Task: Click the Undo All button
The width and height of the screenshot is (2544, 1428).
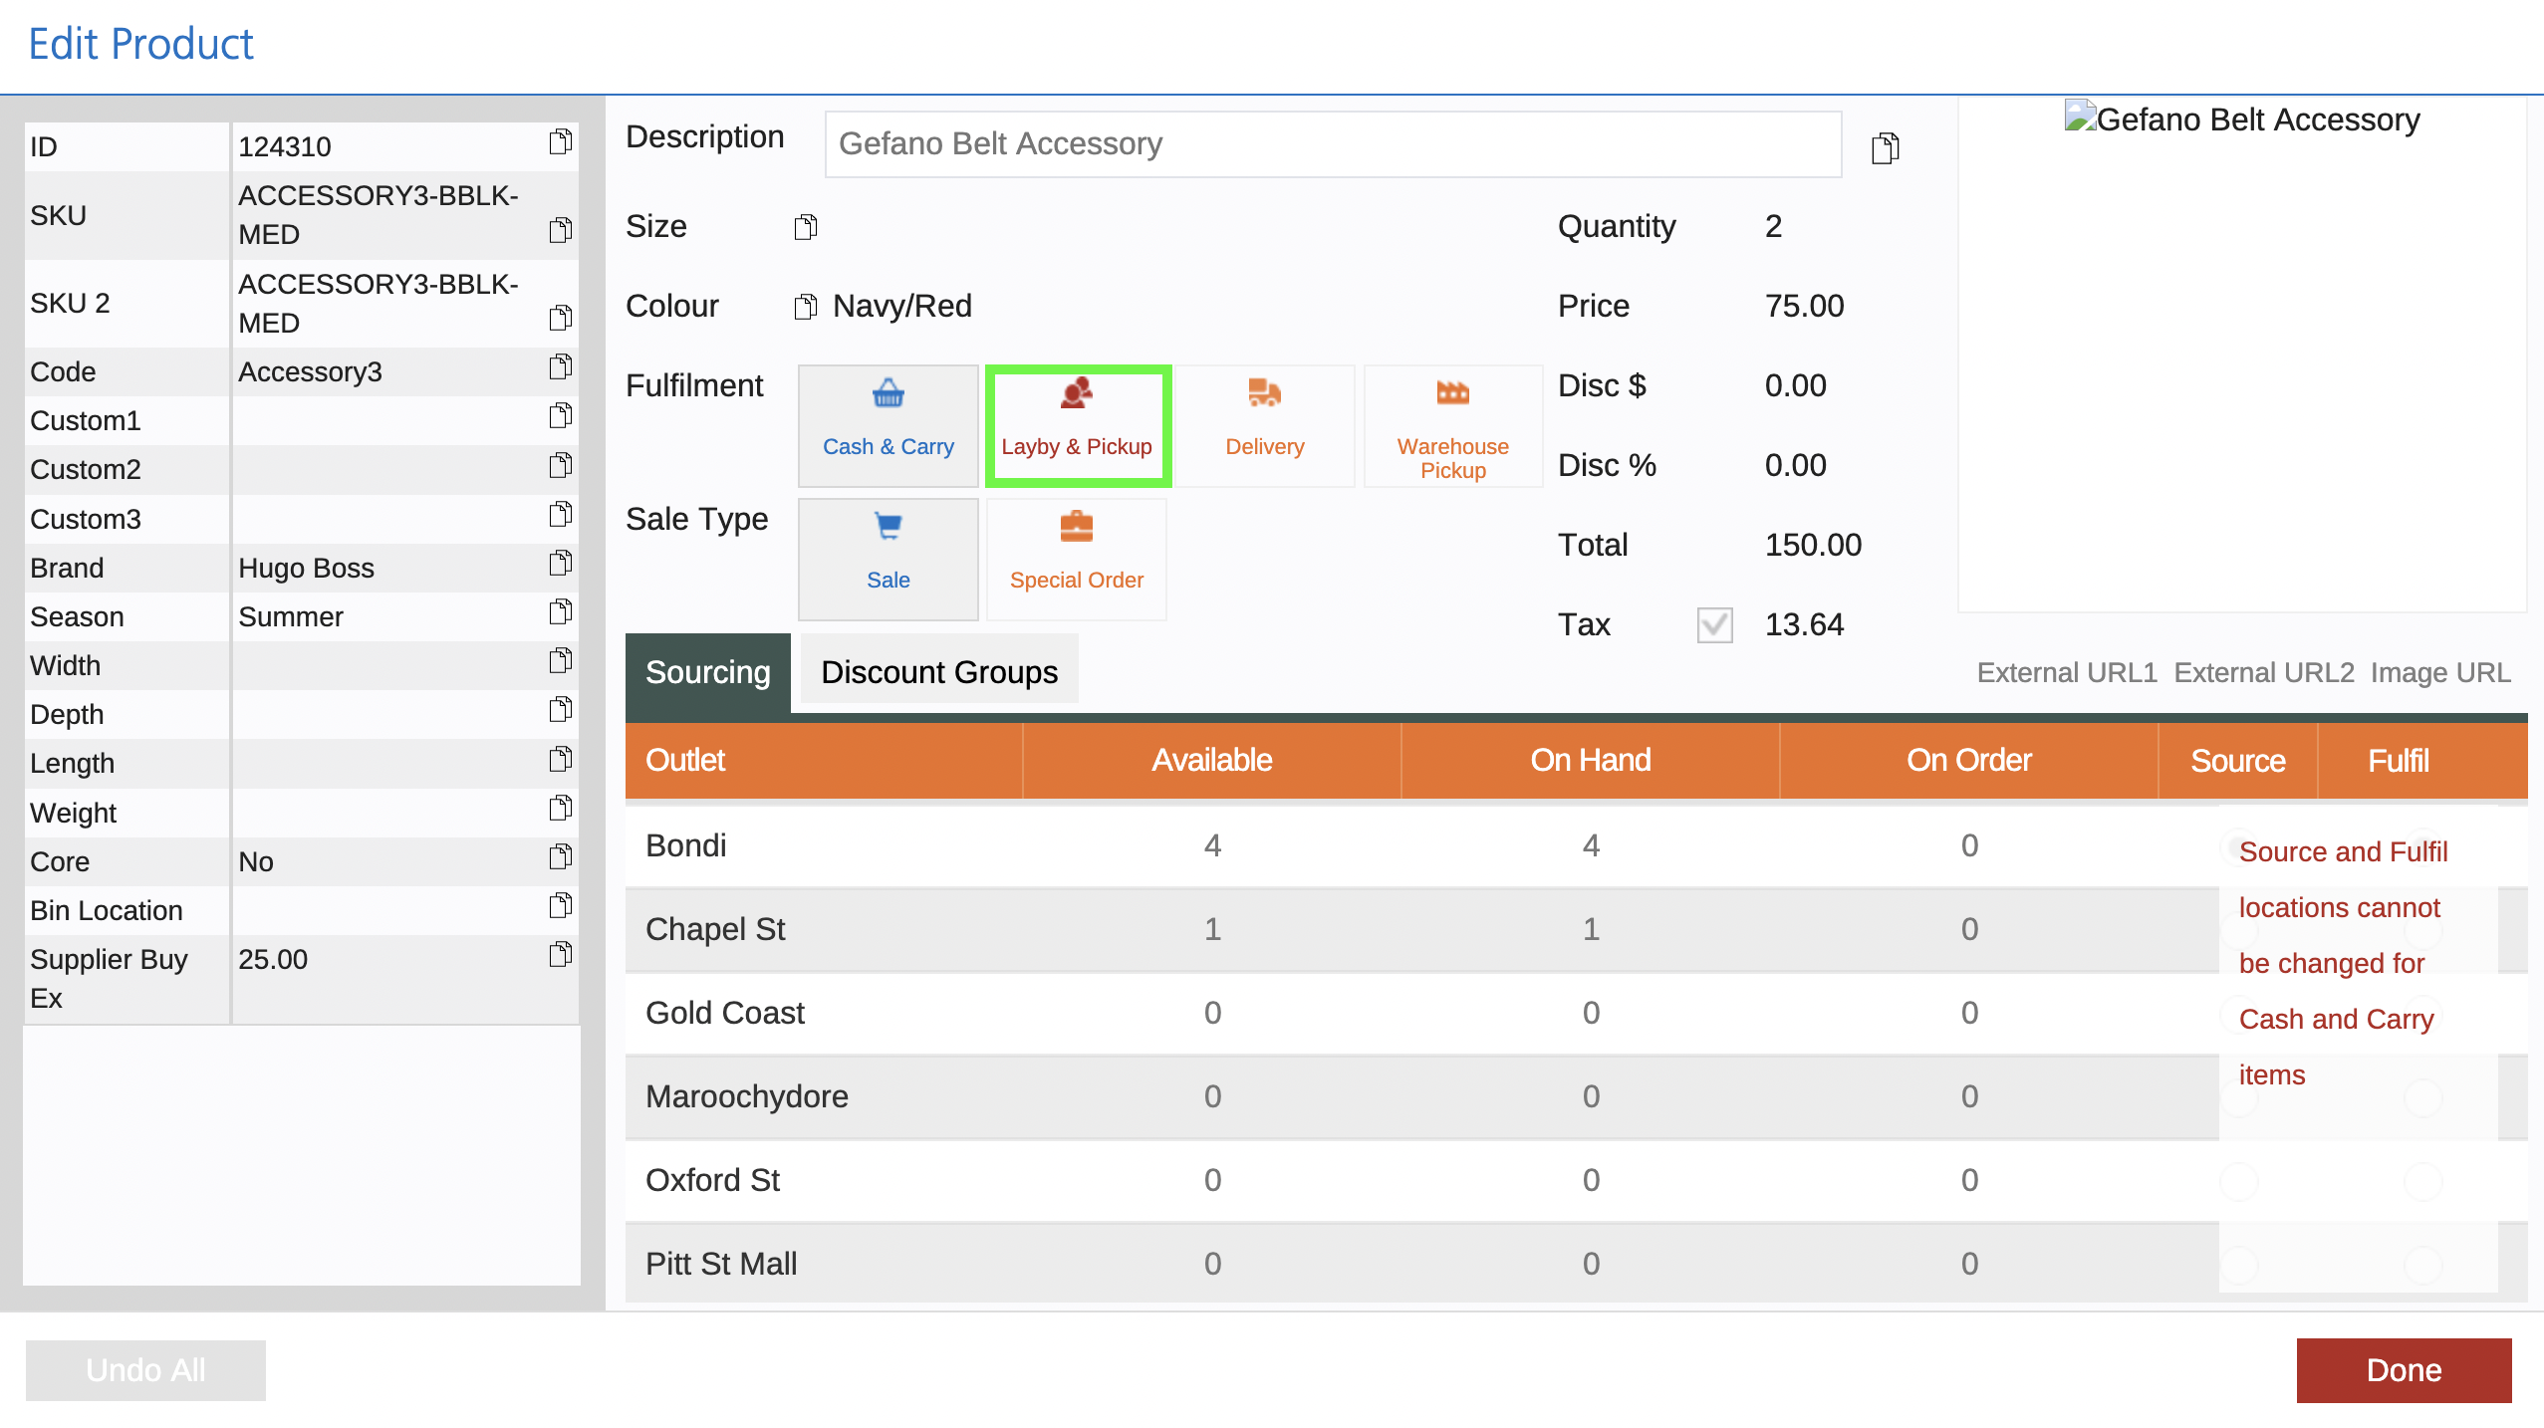Action: click(145, 1370)
